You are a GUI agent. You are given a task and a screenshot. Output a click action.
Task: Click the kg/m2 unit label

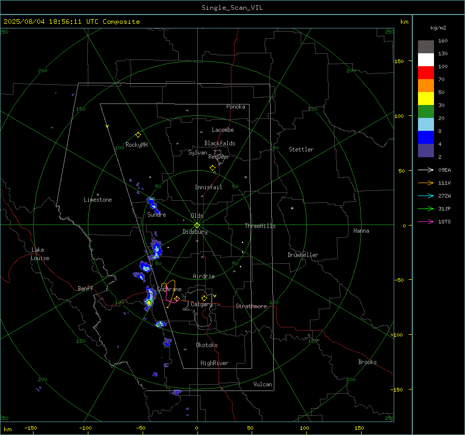coord(438,28)
